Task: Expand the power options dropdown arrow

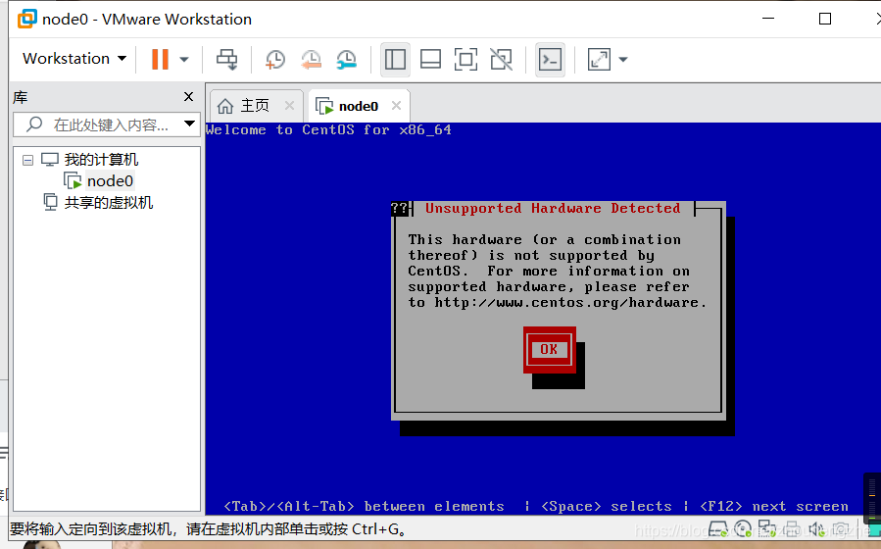Action: pyautogui.click(x=183, y=59)
